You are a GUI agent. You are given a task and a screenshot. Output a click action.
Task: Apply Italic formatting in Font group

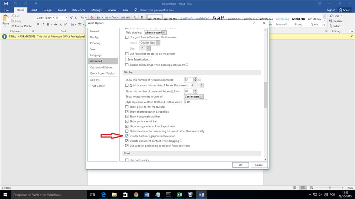pos(43,25)
